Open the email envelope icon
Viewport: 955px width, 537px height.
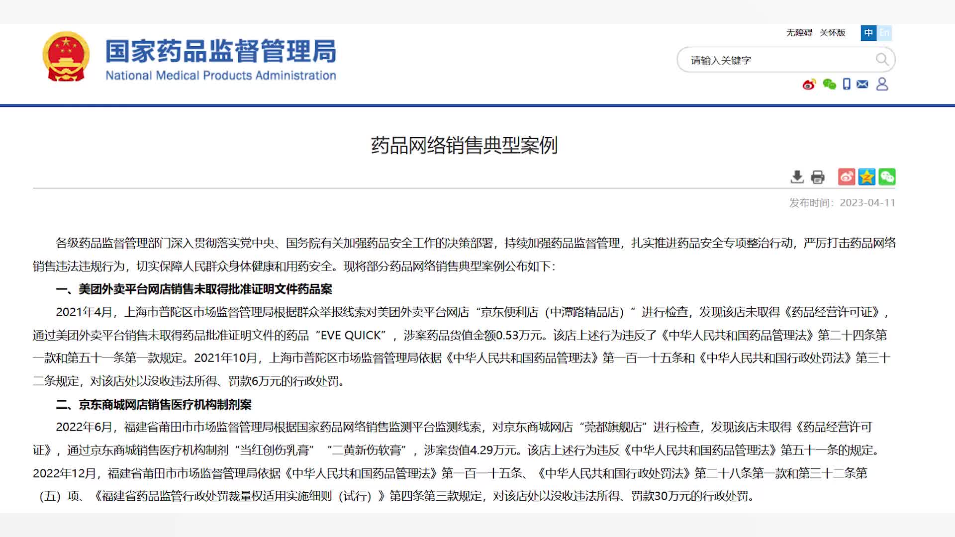point(862,85)
